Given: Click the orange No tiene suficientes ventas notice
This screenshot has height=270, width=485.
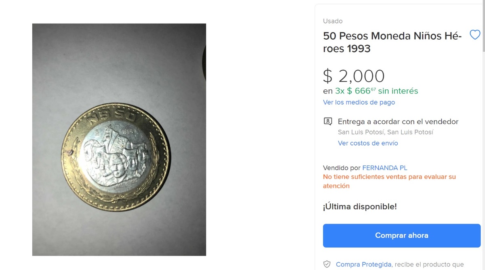Looking at the screenshot, I should 389,181.
